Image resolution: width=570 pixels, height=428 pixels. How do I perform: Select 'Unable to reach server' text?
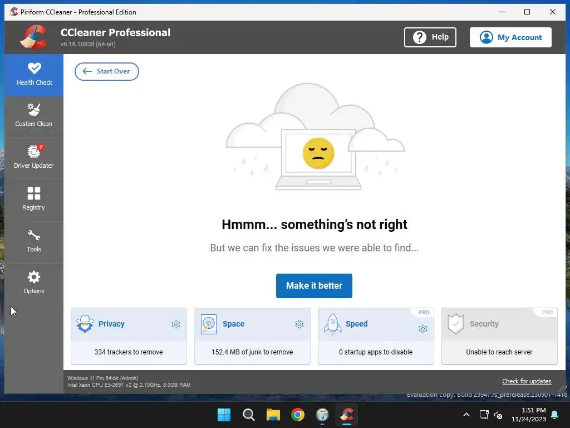[x=499, y=352]
